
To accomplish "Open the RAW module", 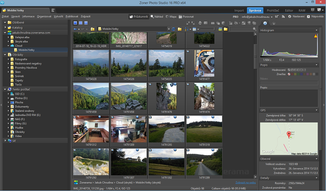I will tap(302, 10).
